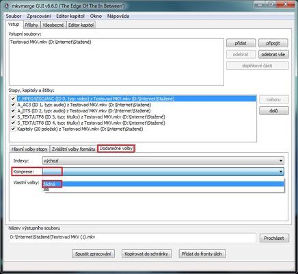Switch to the Hlavní volby stopy tab
Image resolution: width=298 pixels, height=274 pixels.
tap(29, 149)
